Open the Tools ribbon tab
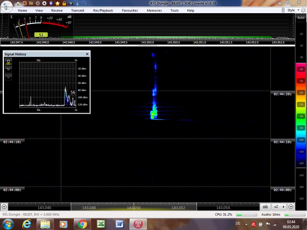 click(x=174, y=10)
